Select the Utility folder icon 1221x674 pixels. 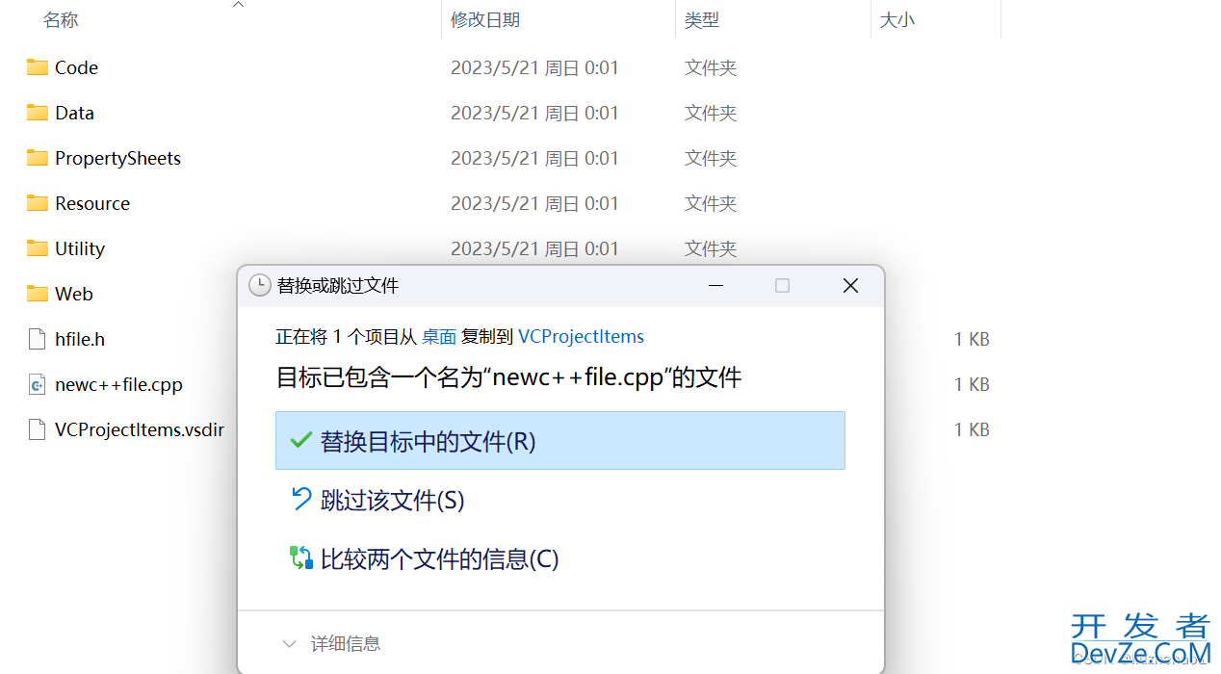coord(38,248)
